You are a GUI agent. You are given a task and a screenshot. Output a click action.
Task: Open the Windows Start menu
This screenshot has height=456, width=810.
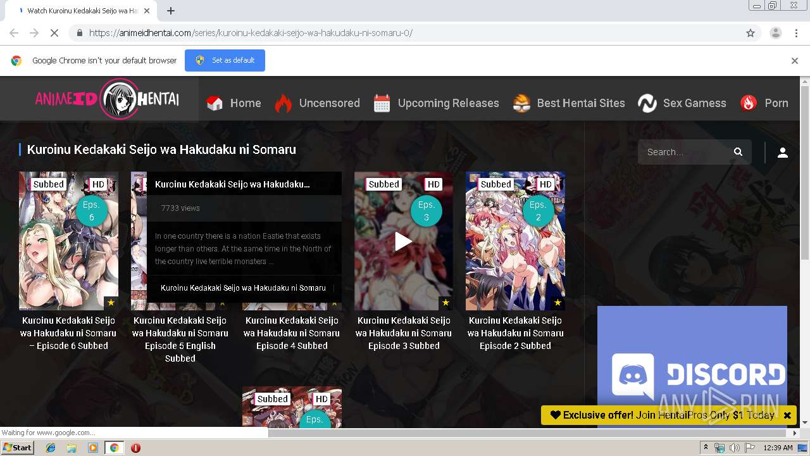pyautogui.click(x=18, y=448)
